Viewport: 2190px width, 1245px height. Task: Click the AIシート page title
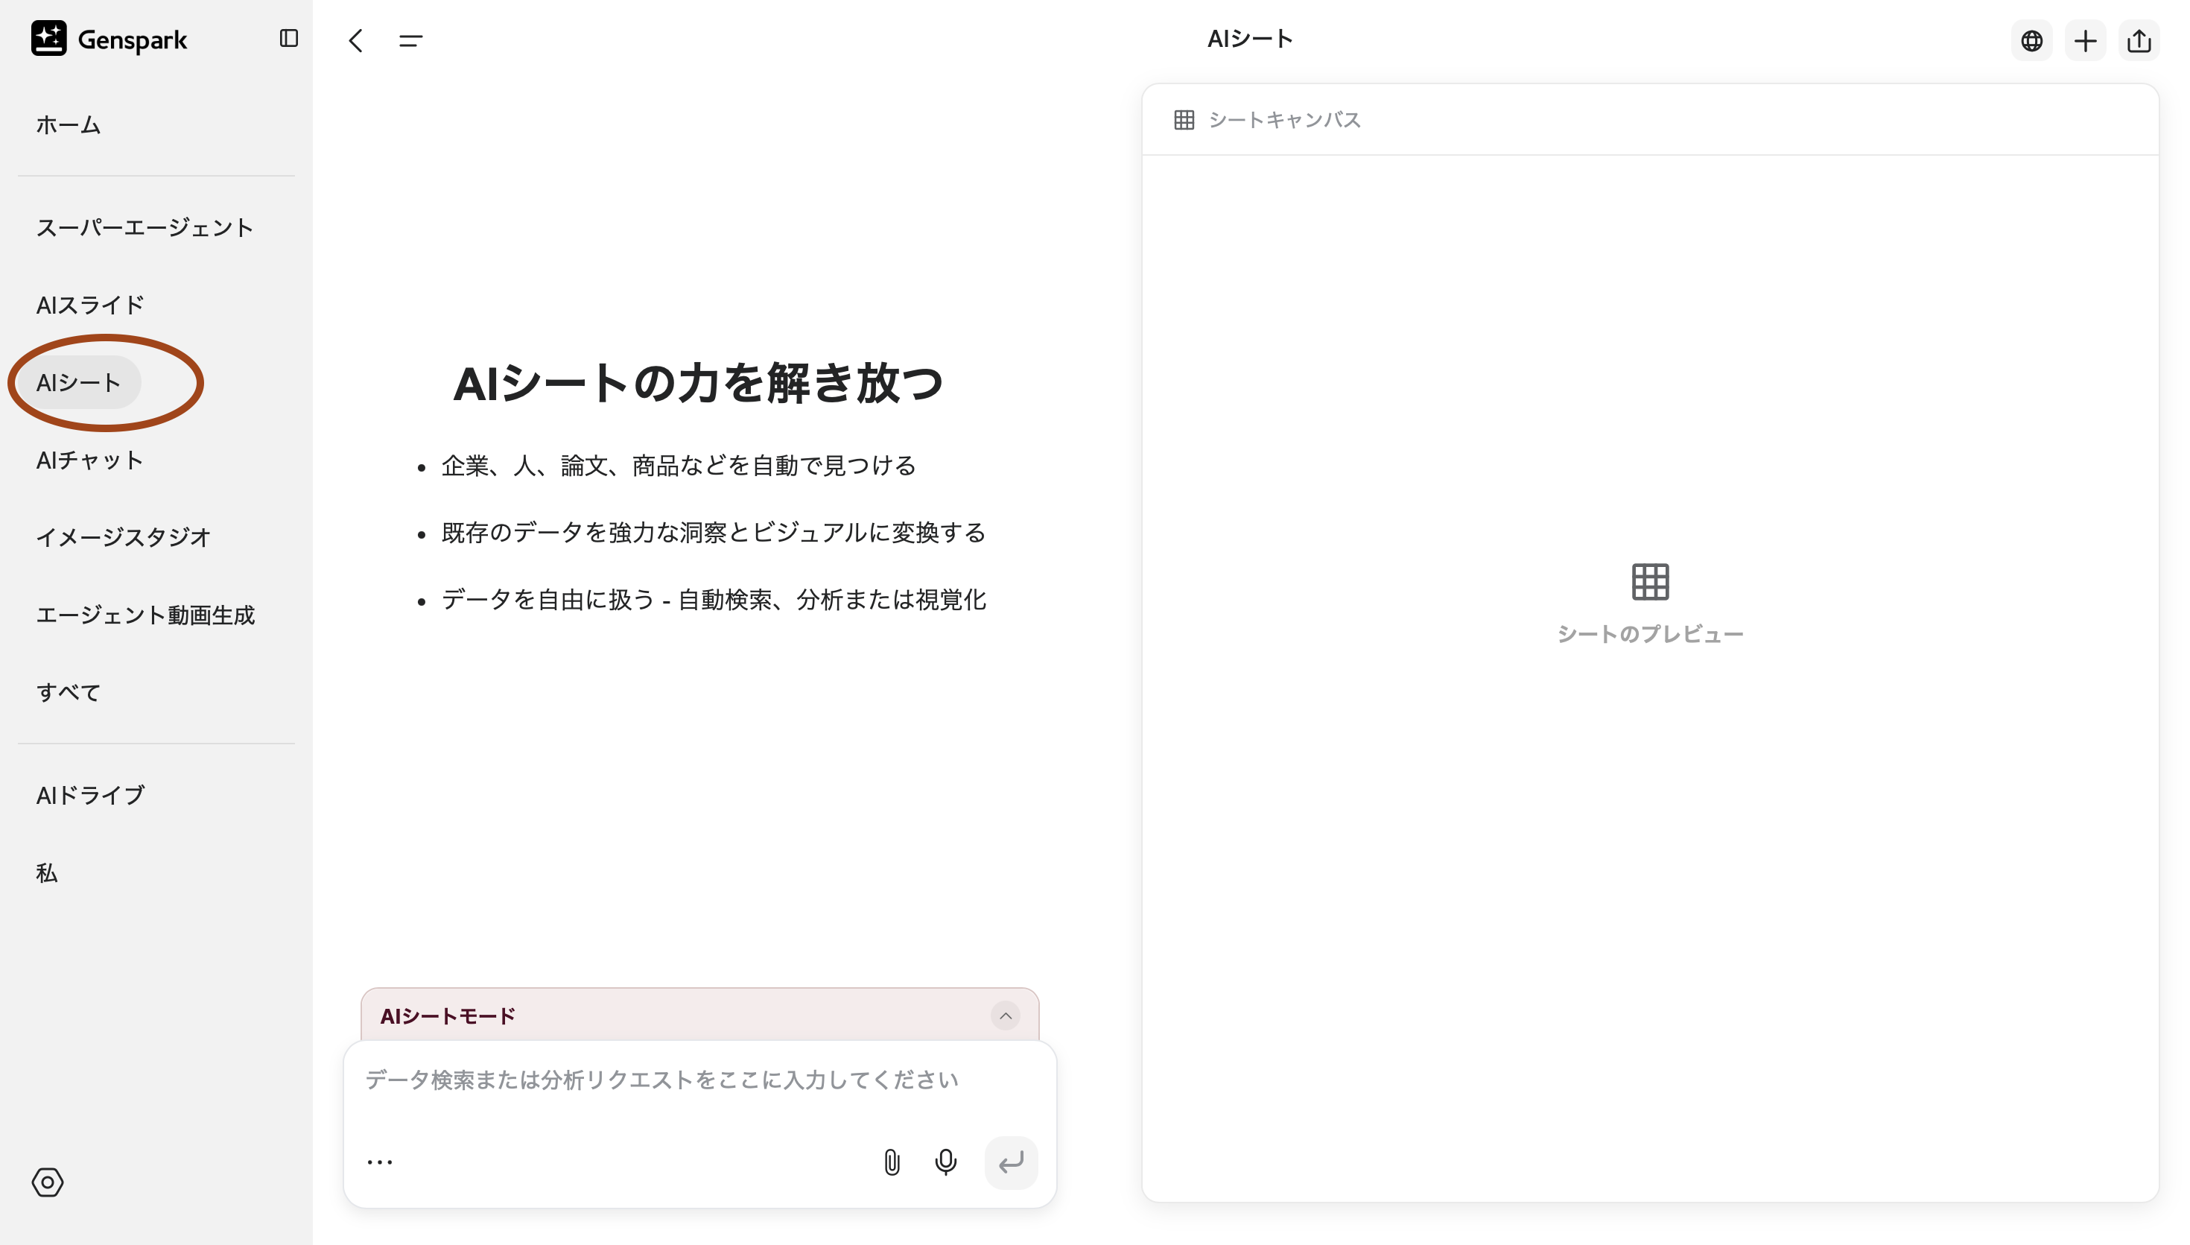tap(1250, 39)
